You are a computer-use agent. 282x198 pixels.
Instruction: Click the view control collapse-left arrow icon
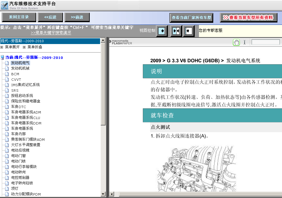point(189,31)
